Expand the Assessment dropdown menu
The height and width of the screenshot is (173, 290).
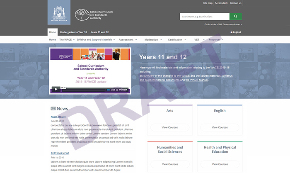(128, 40)
